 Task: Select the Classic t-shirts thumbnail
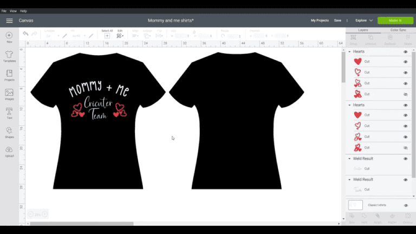tap(355, 205)
